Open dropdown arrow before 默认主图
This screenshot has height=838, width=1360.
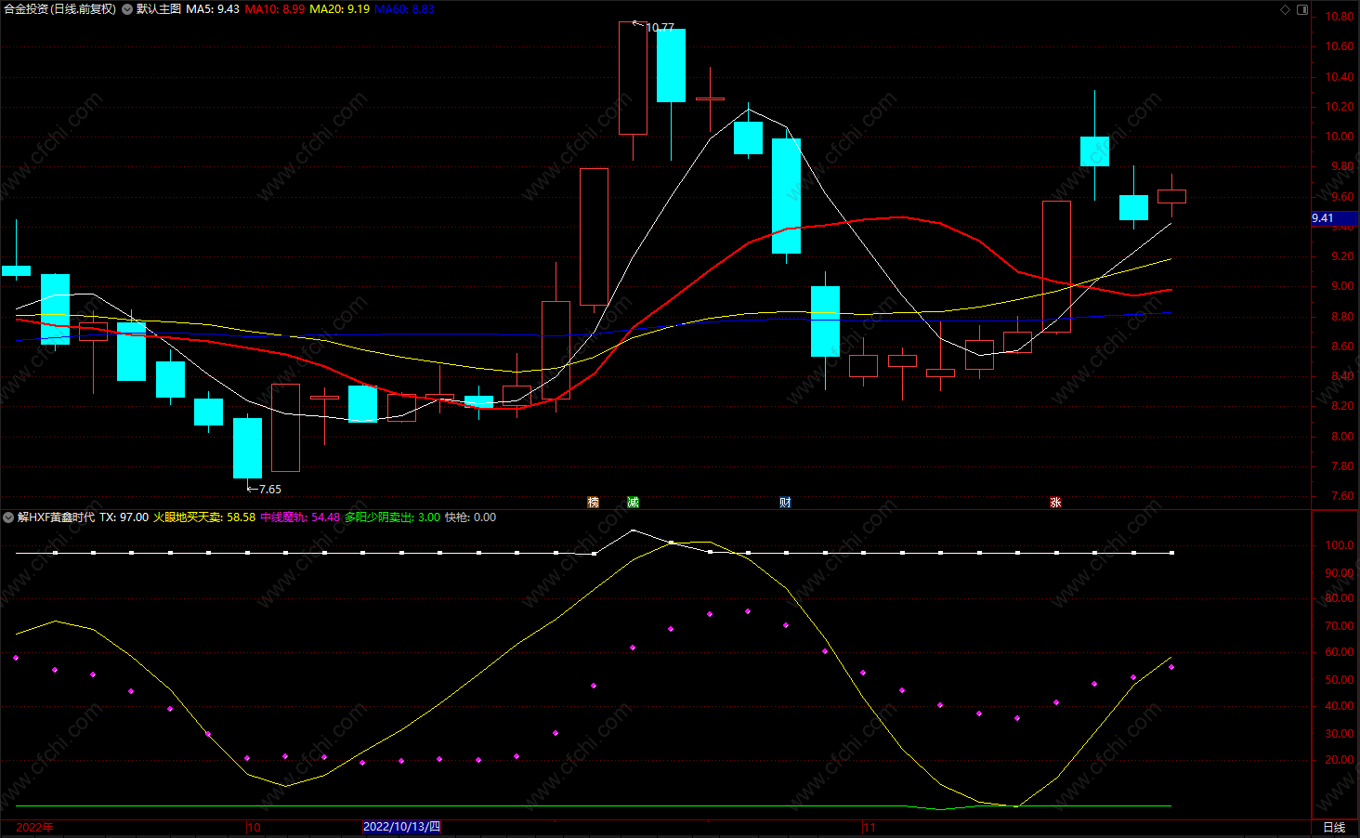[127, 9]
